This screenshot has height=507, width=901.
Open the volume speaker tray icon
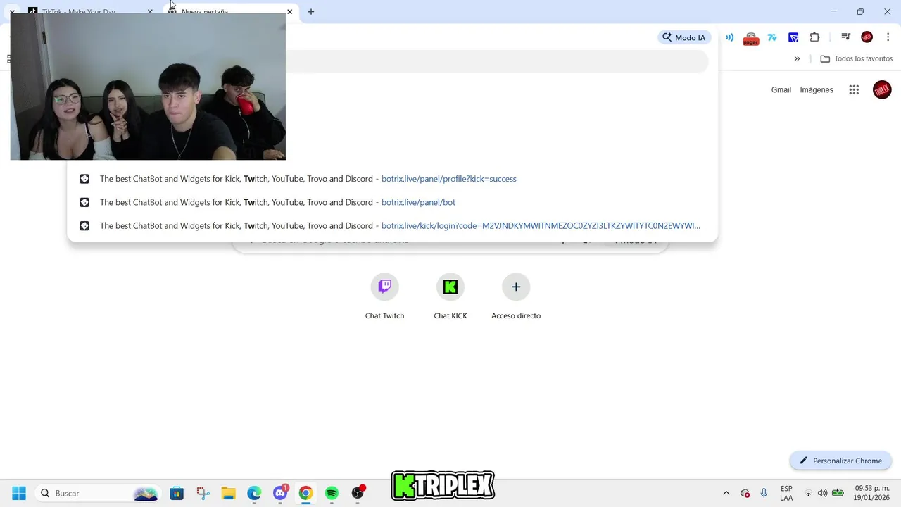pos(822,493)
